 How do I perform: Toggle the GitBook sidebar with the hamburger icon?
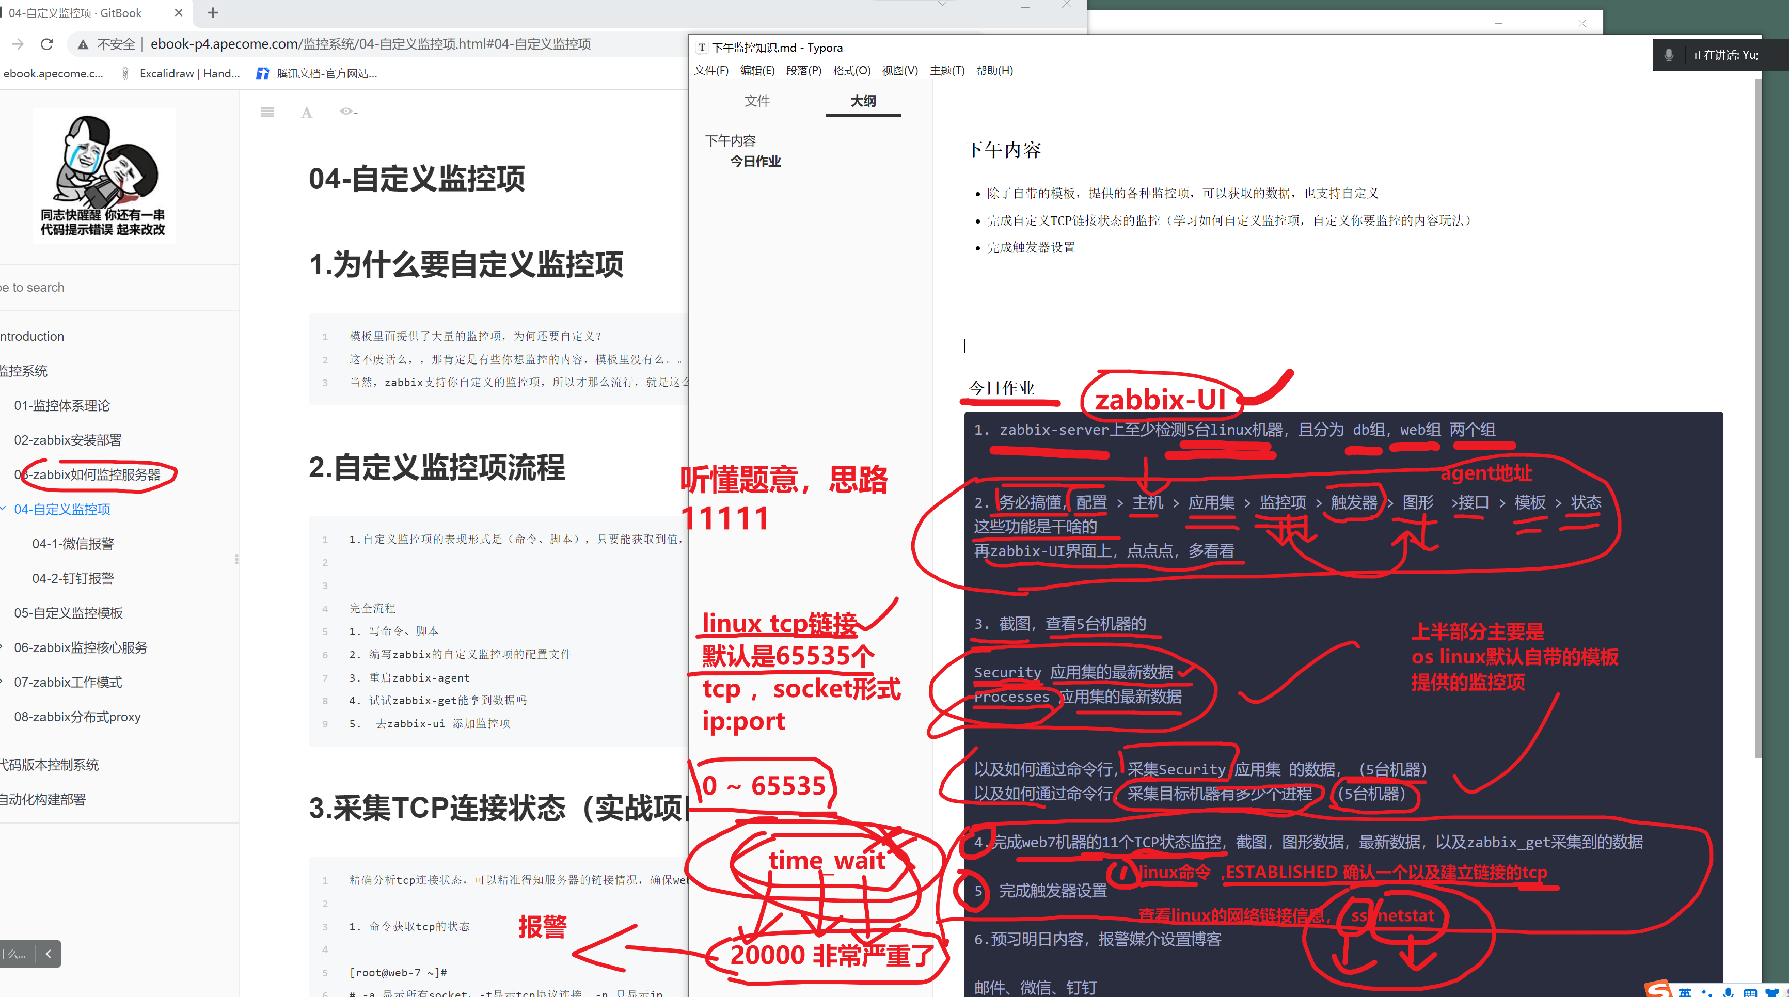click(x=267, y=112)
